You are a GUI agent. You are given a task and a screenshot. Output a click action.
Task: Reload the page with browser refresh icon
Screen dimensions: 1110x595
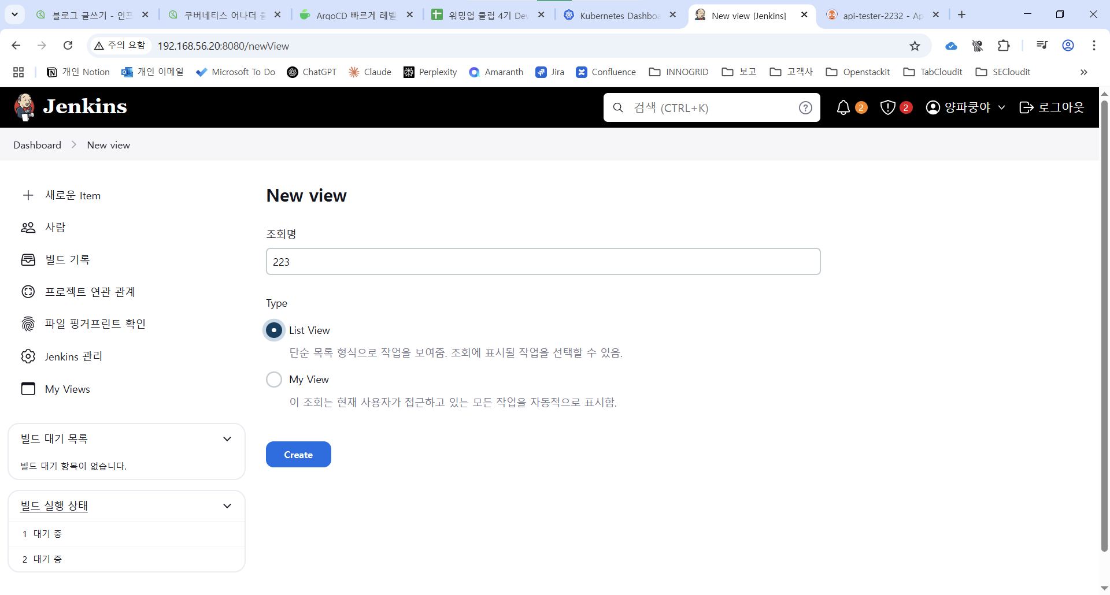click(x=68, y=46)
